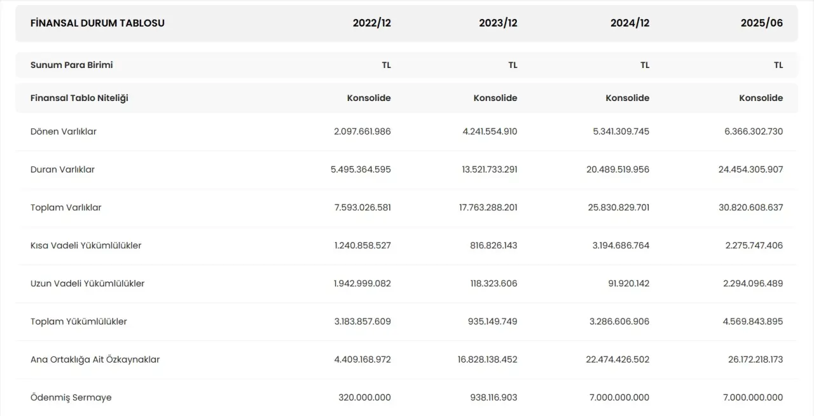
Task: Select the Toplam Varlıklar row label
Action: click(66, 208)
